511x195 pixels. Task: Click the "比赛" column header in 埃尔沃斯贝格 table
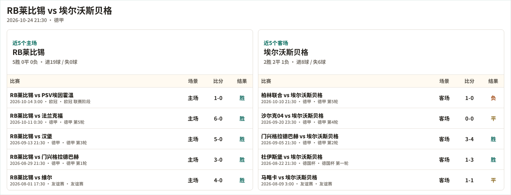[266, 81]
